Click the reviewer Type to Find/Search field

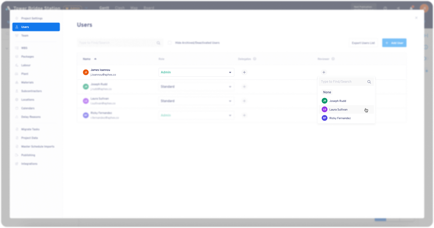[x=343, y=82]
